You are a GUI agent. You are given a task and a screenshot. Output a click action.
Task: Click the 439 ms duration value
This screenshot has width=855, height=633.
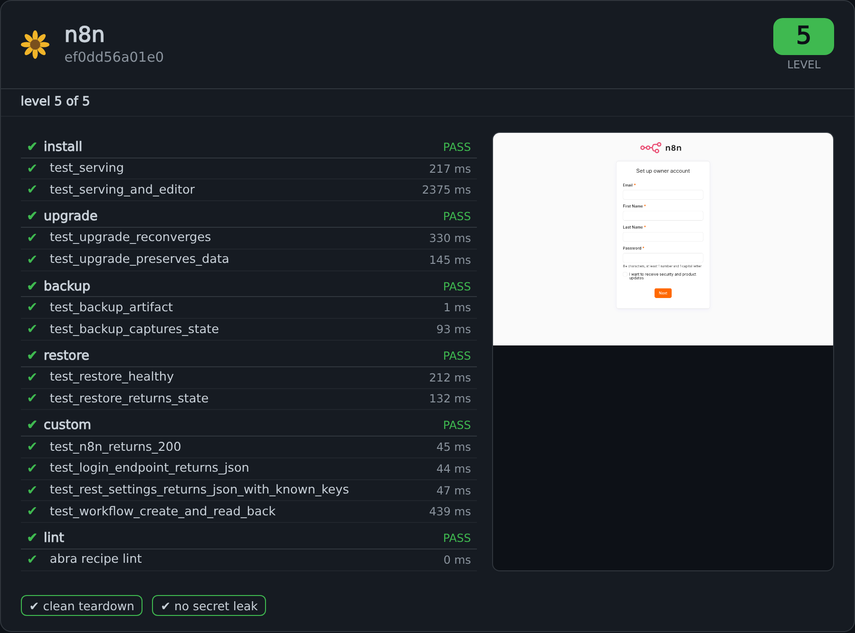click(x=450, y=512)
